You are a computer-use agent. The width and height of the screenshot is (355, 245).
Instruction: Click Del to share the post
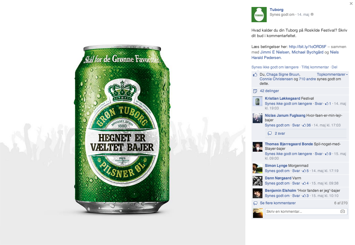point(334,67)
